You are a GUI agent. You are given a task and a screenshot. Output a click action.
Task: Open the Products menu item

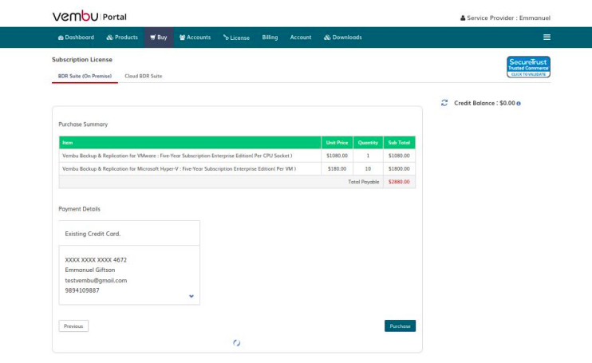pos(122,37)
